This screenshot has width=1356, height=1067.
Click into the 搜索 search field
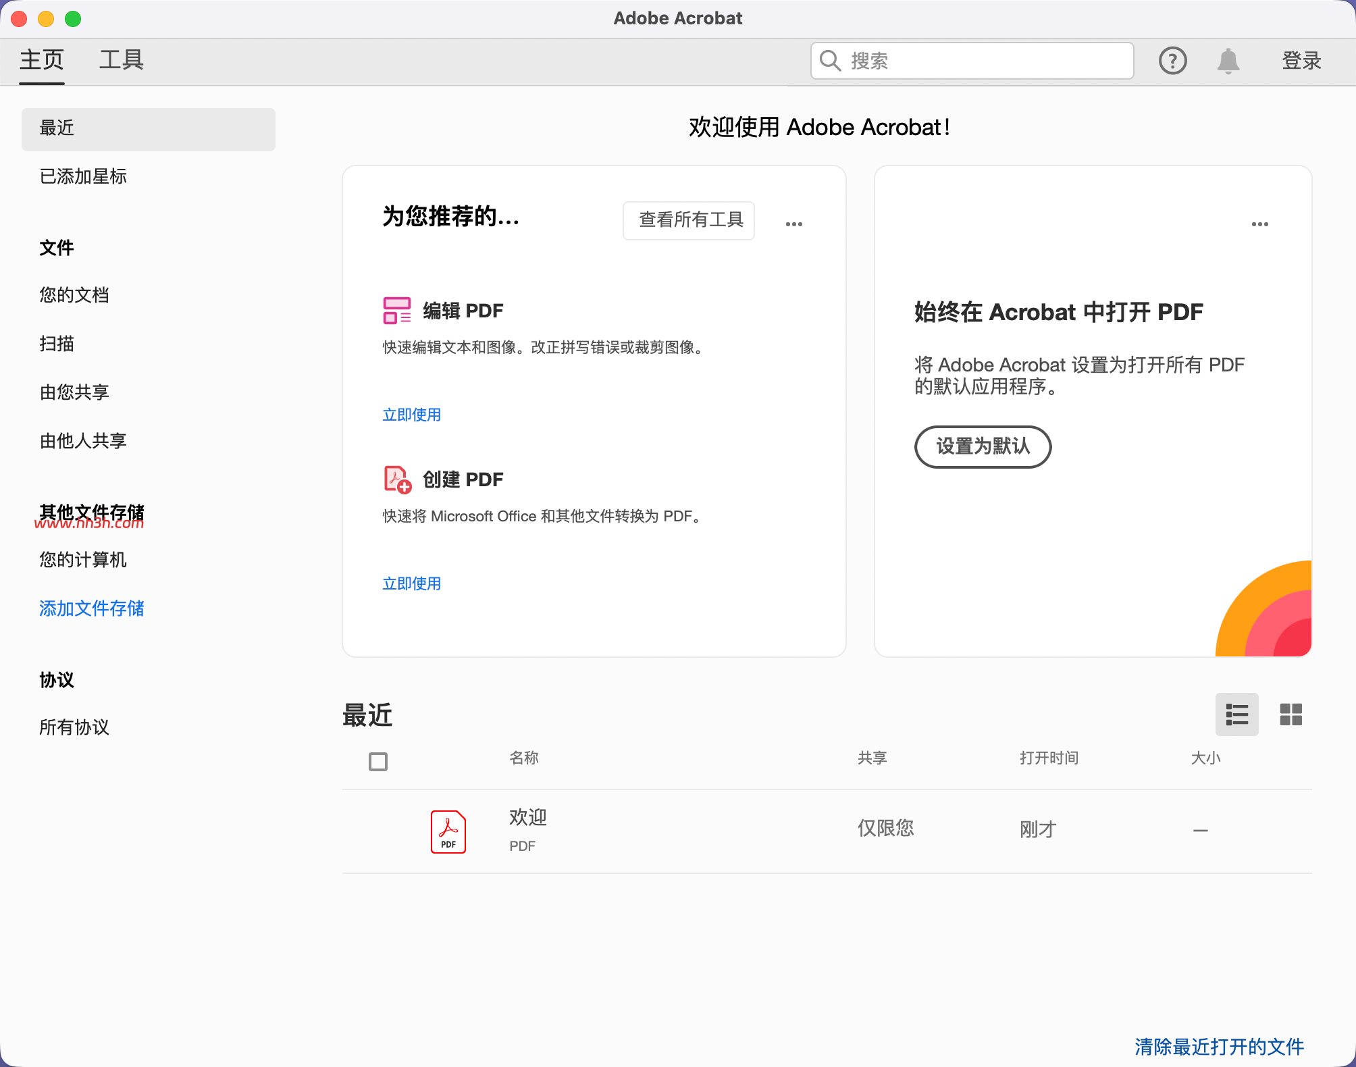[972, 61]
